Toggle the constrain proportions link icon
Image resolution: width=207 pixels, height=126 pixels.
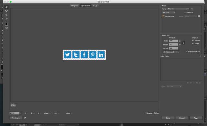point(183,43)
